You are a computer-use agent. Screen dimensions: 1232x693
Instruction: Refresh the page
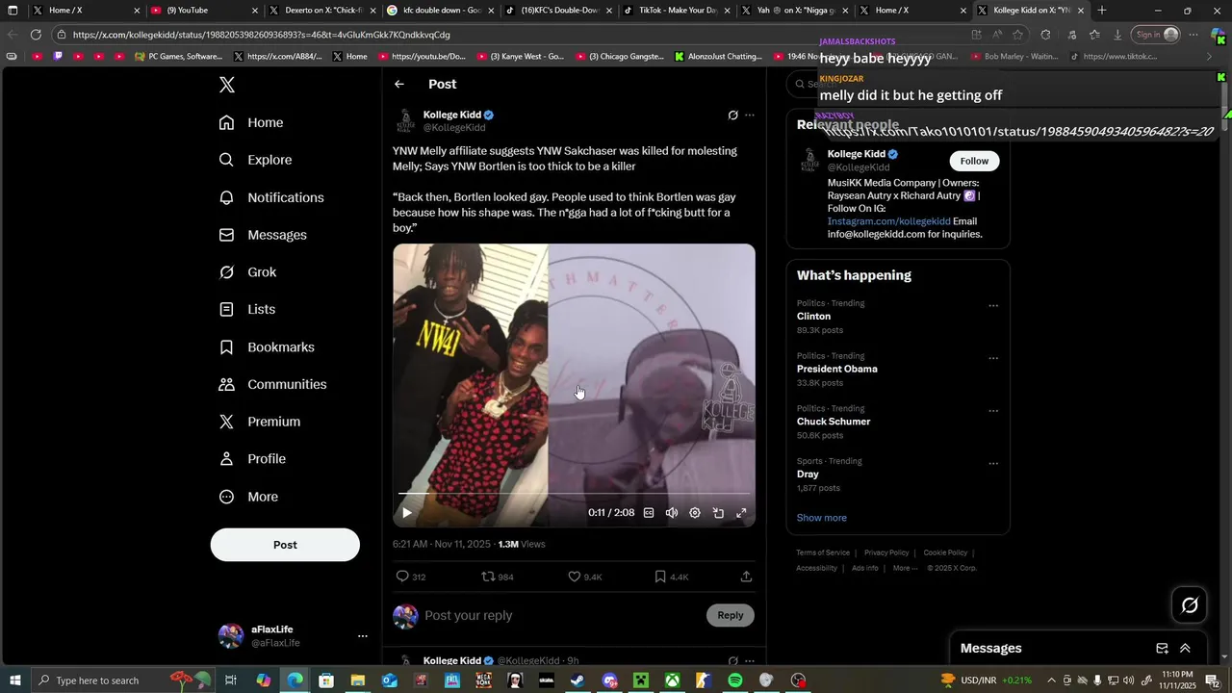click(36, 35)
